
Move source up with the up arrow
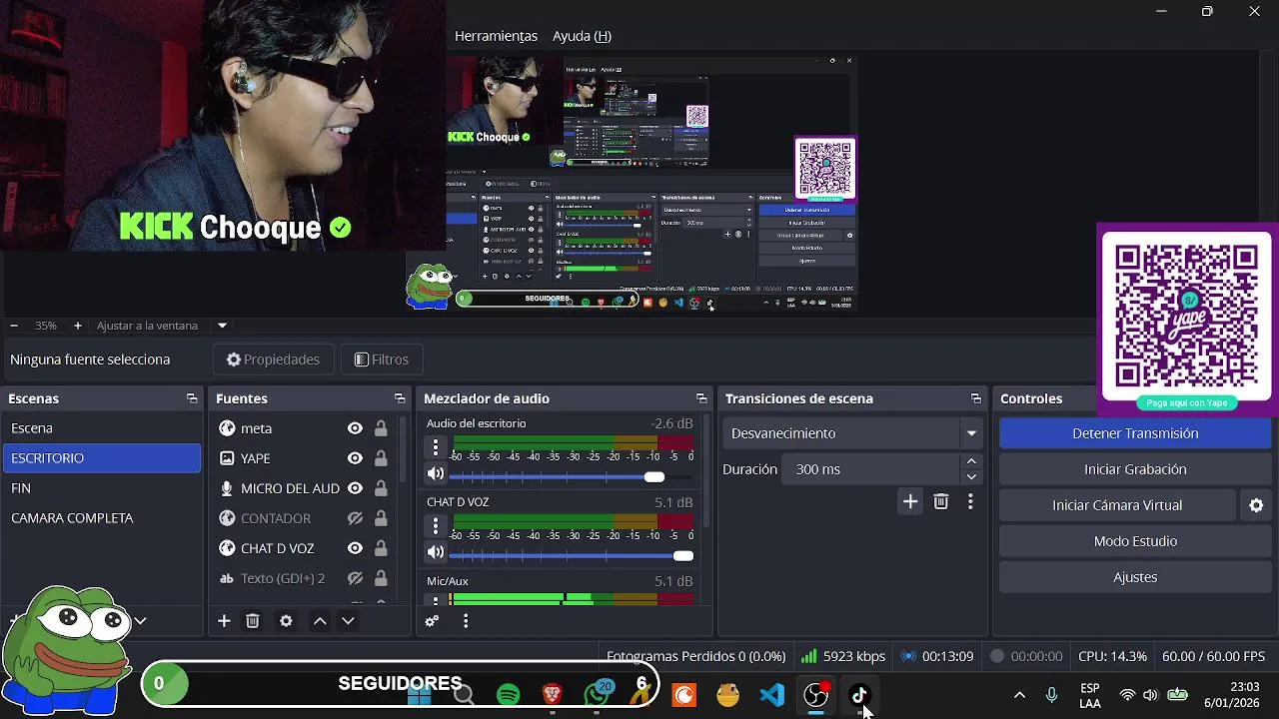(x=320, y=621)
